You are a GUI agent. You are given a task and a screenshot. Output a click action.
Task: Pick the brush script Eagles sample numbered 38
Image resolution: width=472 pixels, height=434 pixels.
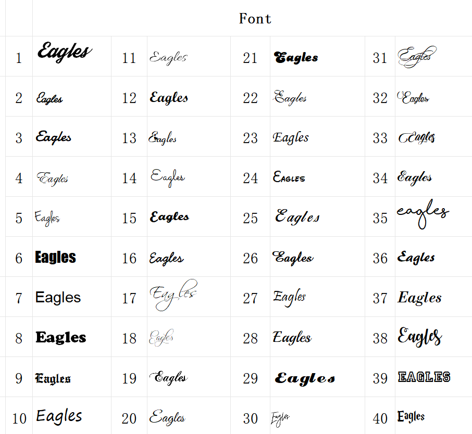click(x=420, y=336)
